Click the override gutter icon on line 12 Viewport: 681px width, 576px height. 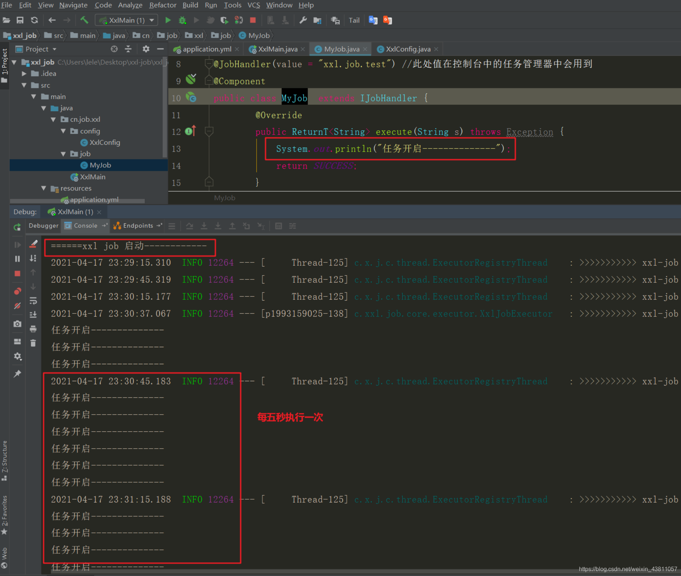(x=190, y=131)
